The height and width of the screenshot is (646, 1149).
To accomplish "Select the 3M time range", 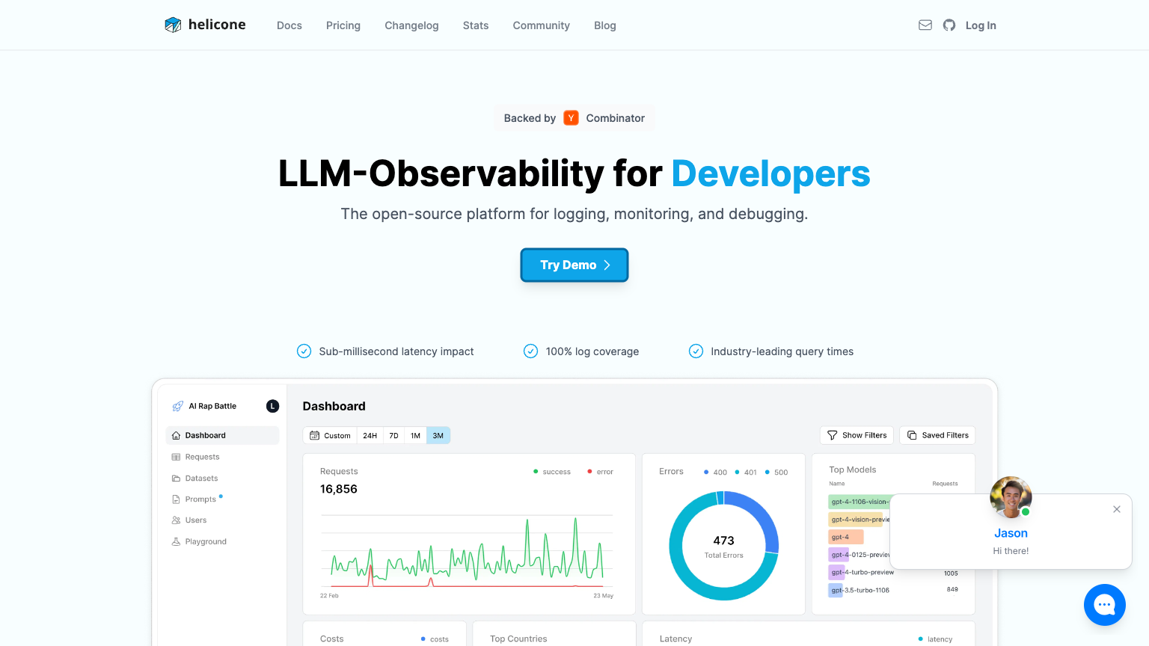I will click(438, 435).
